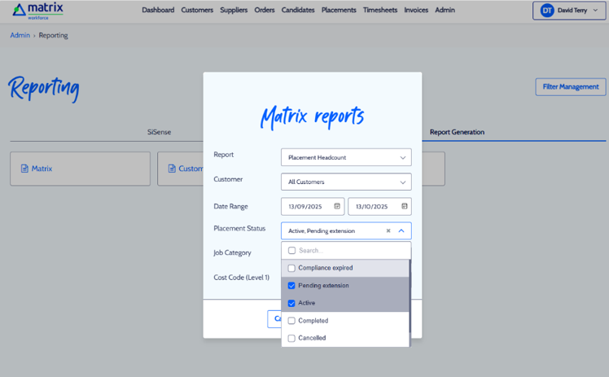This screenshot has width=609, height=377.
Task: Check the Compliance expired checkbox
Action: [291, 268]
